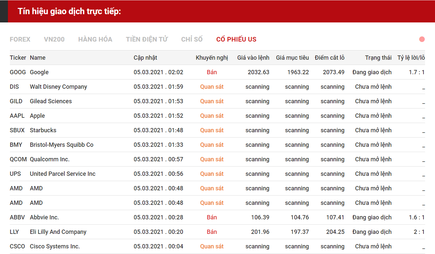This screenshot has height=254, width=435.
Task: Click Đang giao dịch status in LLY row
Action: pos(372,232)
